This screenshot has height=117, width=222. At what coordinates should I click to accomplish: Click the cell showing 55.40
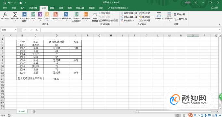tap(57, 79)
